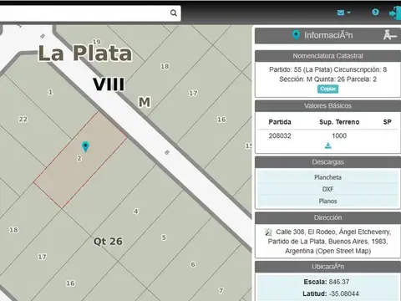This screenshot has width=401, height=301.
Task: Click Sup. Terreno value 1000
Action: click(x=339, y=135)
